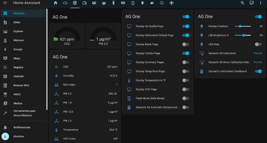Turn on the LED Strip

[258, 44]
